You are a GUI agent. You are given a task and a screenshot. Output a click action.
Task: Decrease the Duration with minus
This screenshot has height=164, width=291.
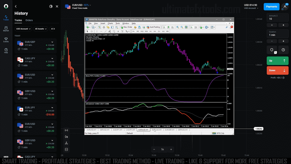(x=272, y=41)
